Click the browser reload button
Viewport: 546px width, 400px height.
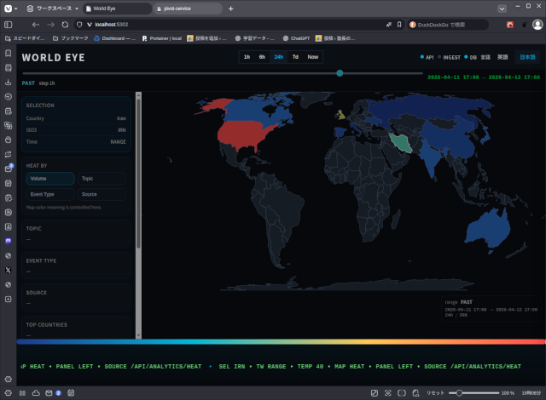tap(65, 25)
